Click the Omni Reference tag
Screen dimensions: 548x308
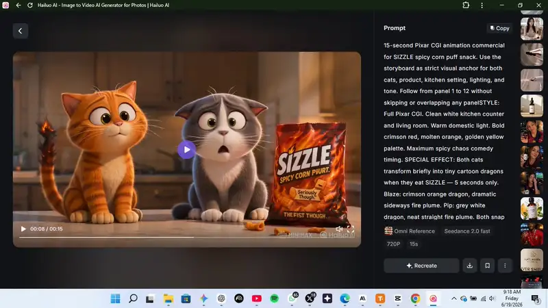410,231
